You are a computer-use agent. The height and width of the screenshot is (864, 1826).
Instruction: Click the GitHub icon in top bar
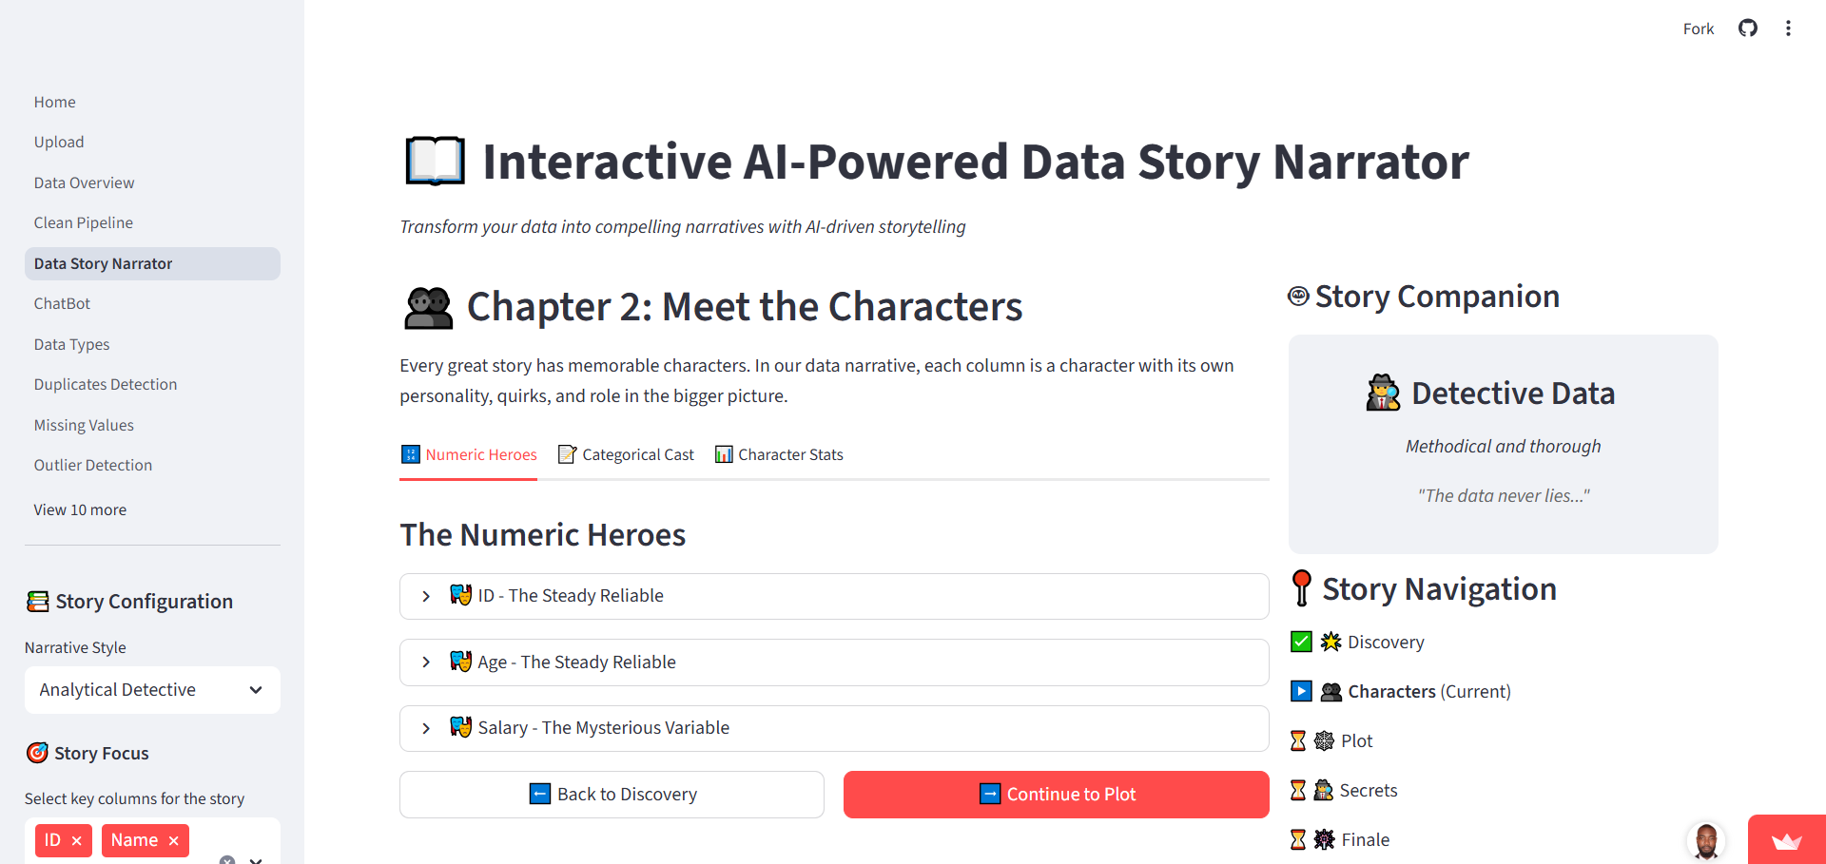click(1748, 29)
